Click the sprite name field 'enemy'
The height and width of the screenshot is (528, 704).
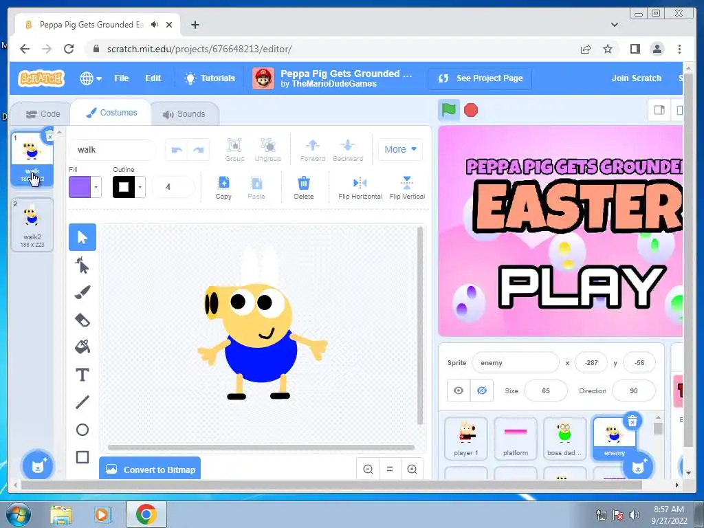516,363
